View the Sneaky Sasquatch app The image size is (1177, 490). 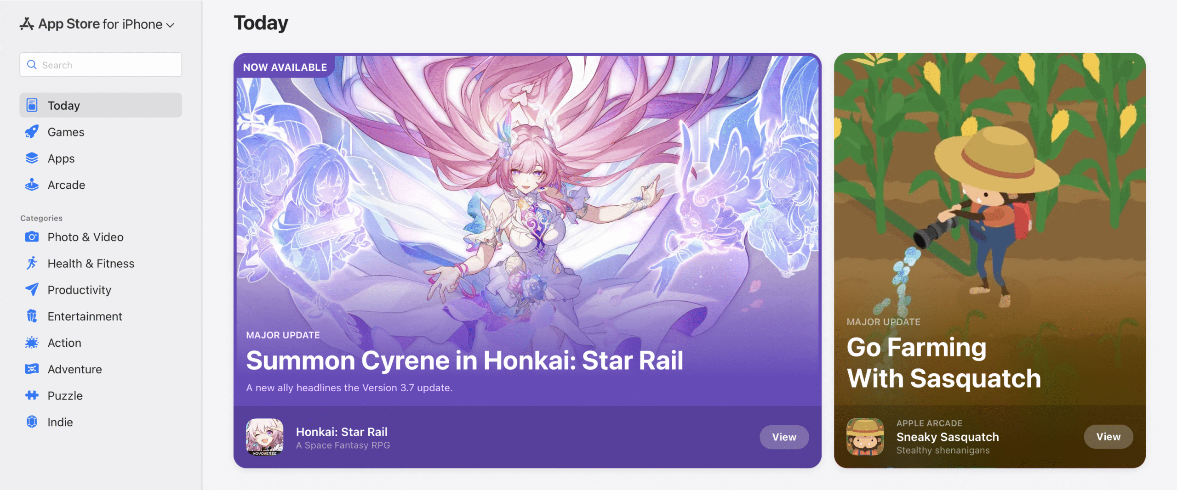point(1108,437)
